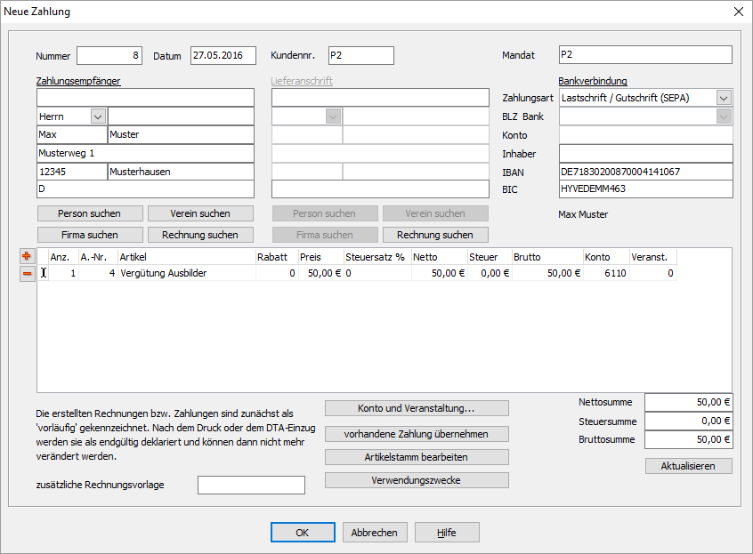Open the BLZ Bank dropdown
Image resolution: width=753 pixels, height=554 pixels.
point(724,116)
